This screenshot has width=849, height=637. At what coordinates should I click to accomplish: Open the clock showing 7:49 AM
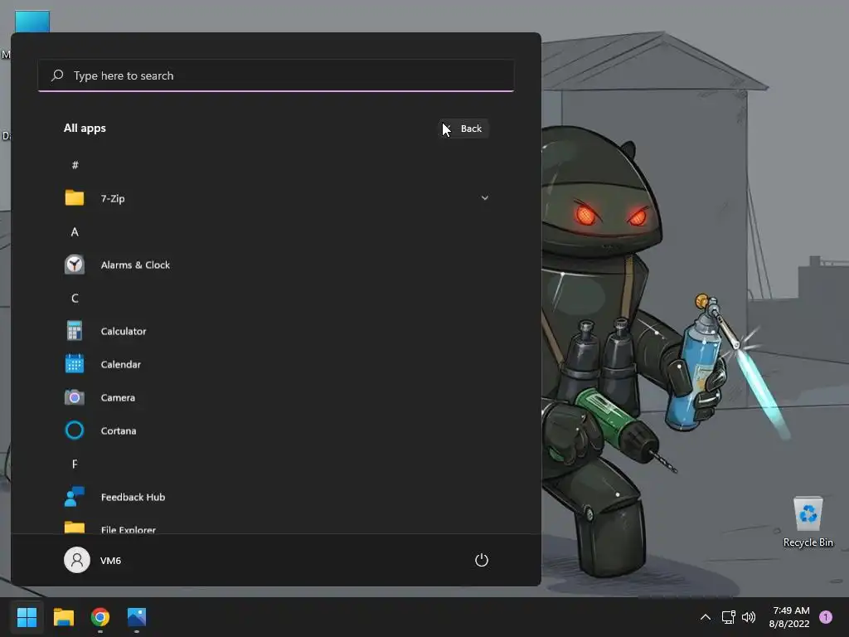tap(789, 617)
